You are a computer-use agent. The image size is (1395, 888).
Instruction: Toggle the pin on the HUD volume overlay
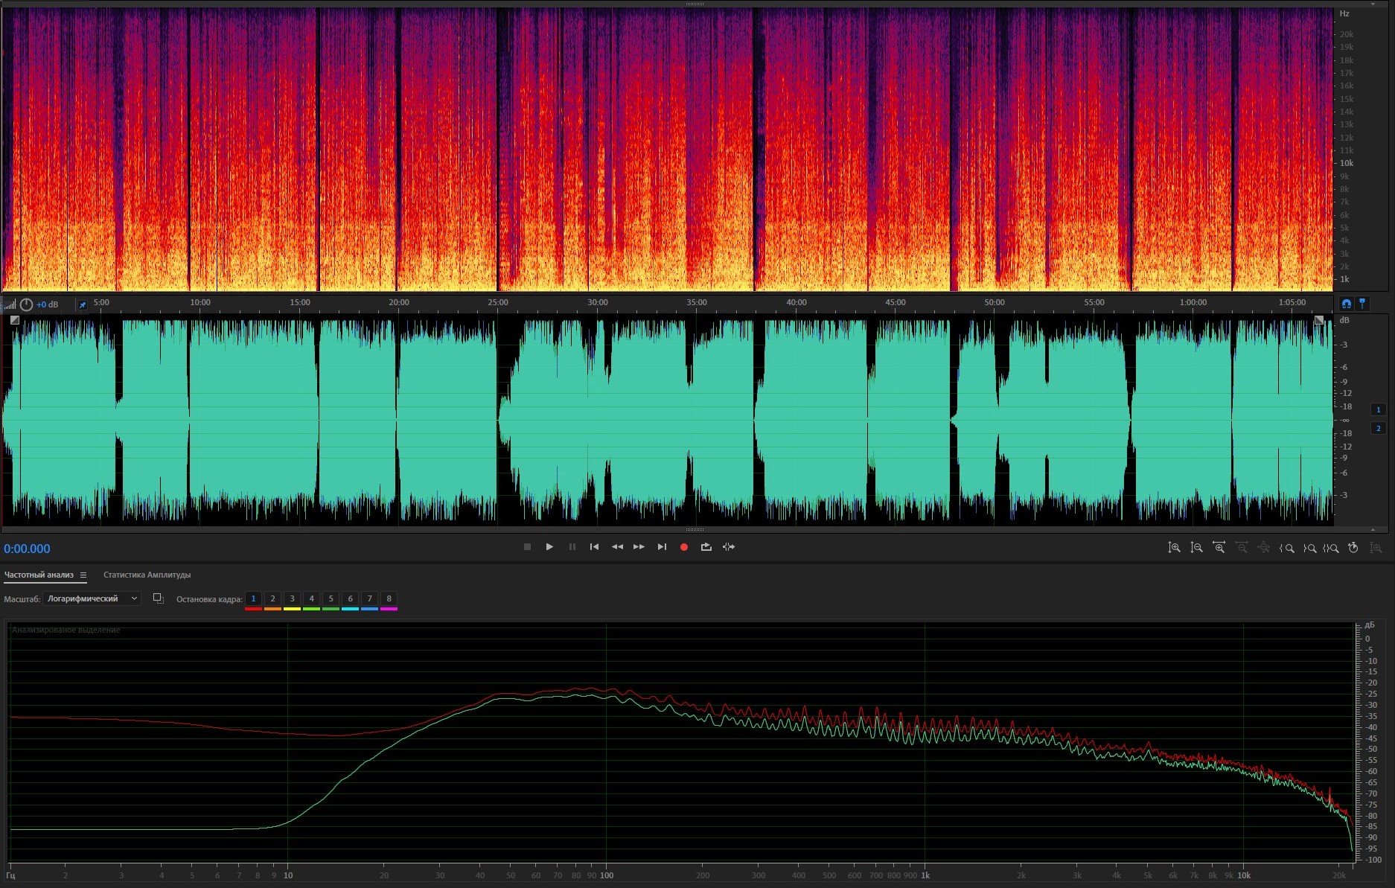pyautogui.click(x=83, y=304)
